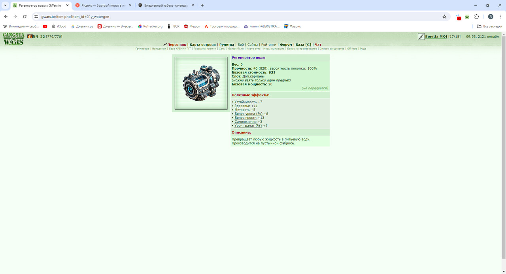This screenshot has width=506, height=274.
Task: View site information icon in address bar
Action: [36, 17]
